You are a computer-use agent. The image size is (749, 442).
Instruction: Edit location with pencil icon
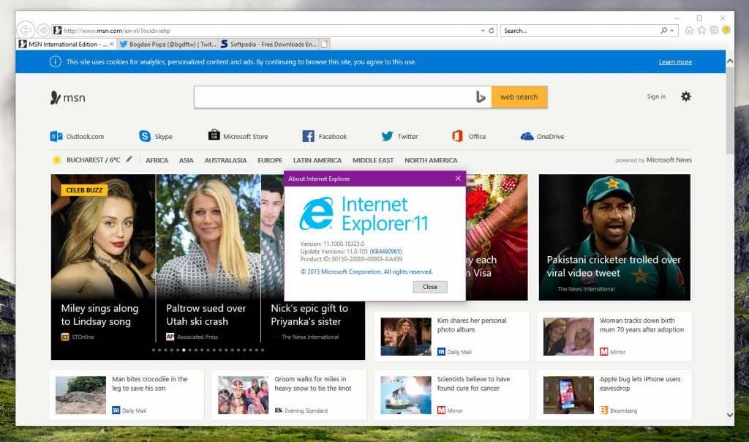click(129, 160)
